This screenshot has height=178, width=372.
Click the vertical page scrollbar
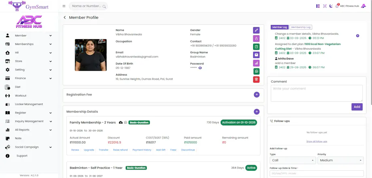point(371,52)
